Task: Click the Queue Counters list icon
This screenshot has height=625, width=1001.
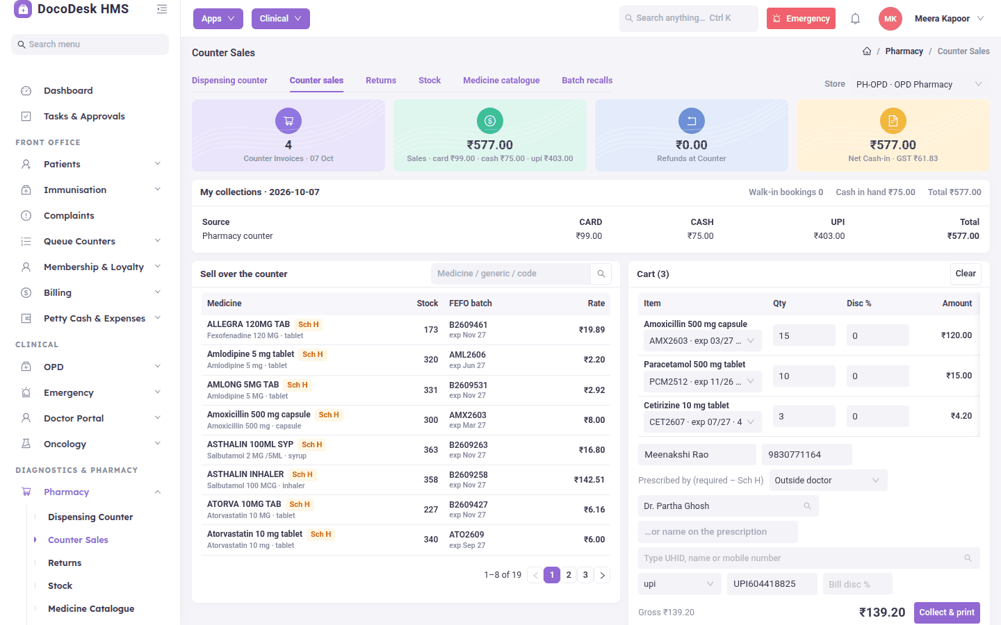Action: point(26,242)
